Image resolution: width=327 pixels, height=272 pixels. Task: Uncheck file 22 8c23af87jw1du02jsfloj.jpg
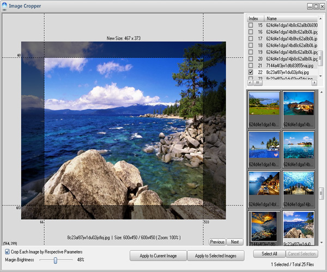251,72
